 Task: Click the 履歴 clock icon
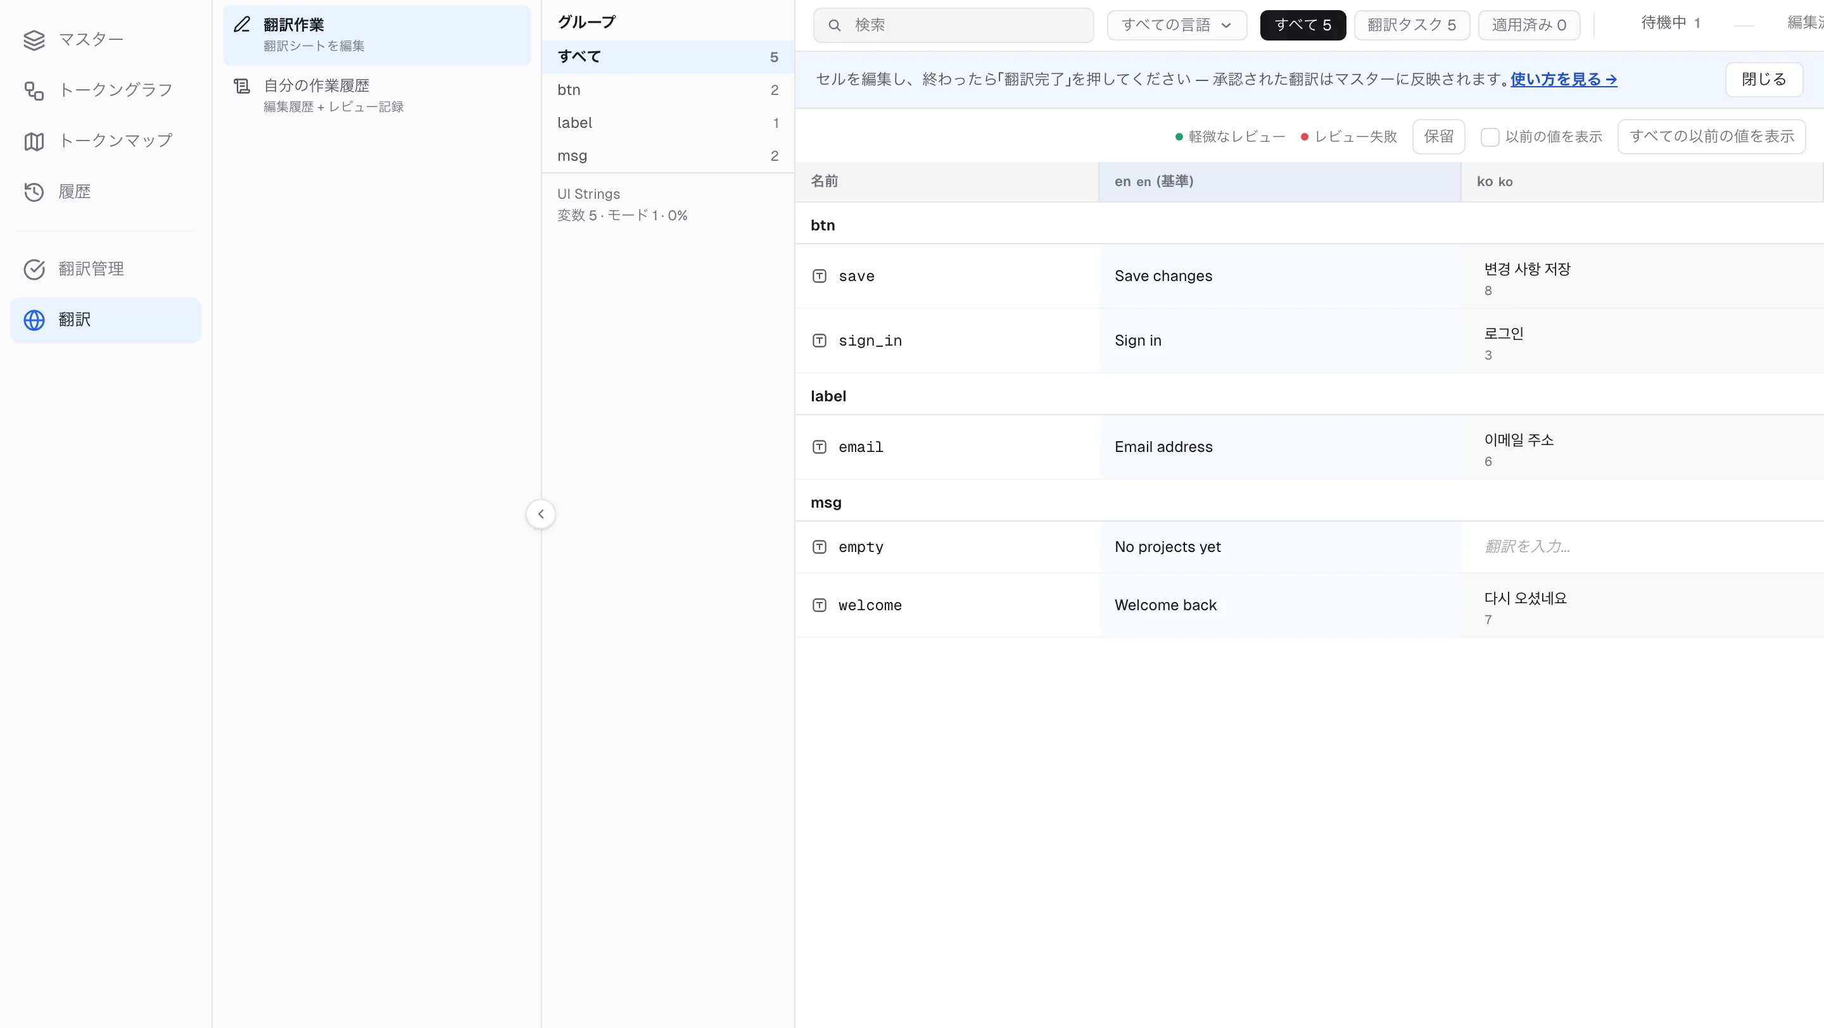(34, 192)
